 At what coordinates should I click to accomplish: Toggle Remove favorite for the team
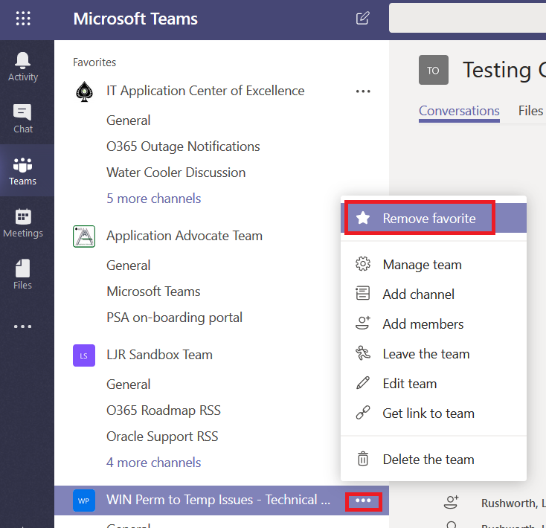[428, 219]
